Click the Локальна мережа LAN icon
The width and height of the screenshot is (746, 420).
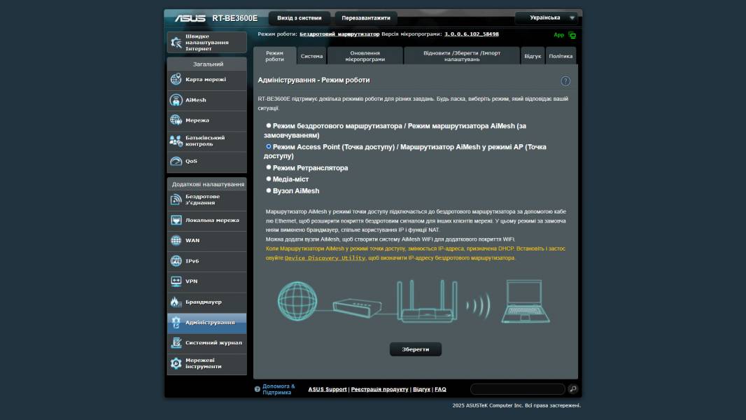click(x=176, y=220)
